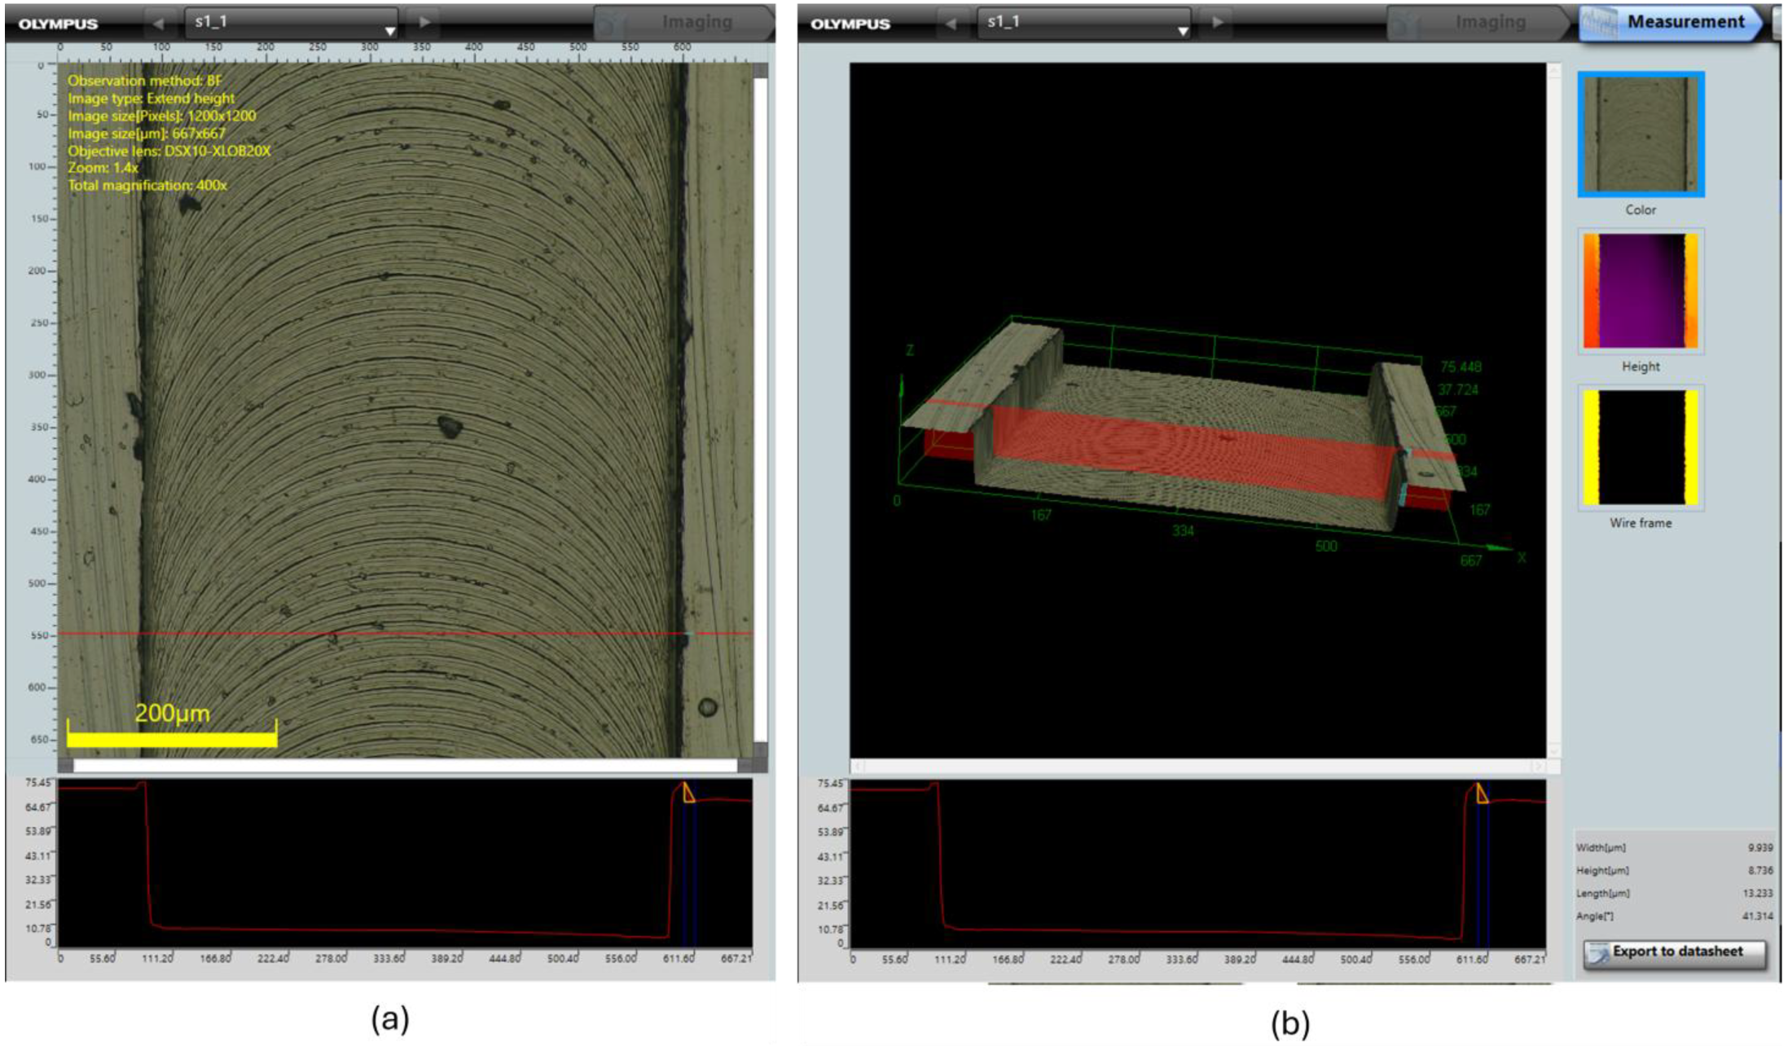Click previous sample arrow in left window
The height and width of the screenshot is (1046, 1788).
click(159, 23)
